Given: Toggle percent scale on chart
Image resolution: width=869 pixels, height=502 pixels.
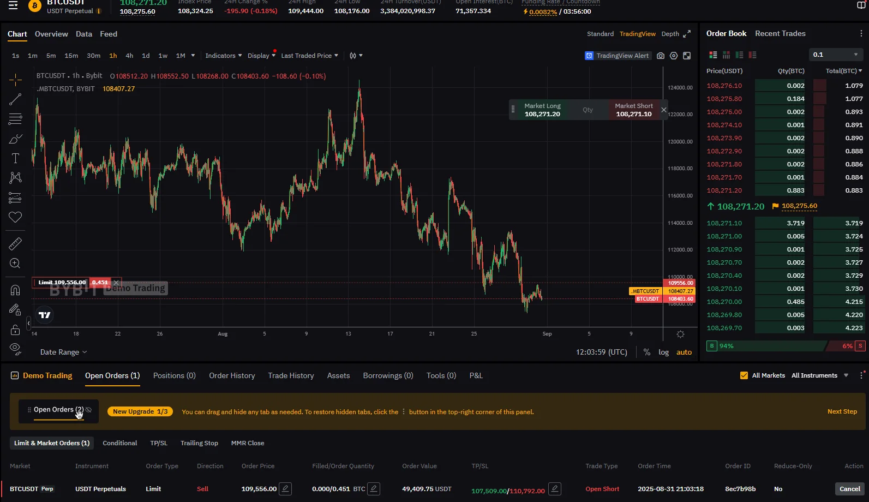Looking at the screenshot, I should point(647,352).
